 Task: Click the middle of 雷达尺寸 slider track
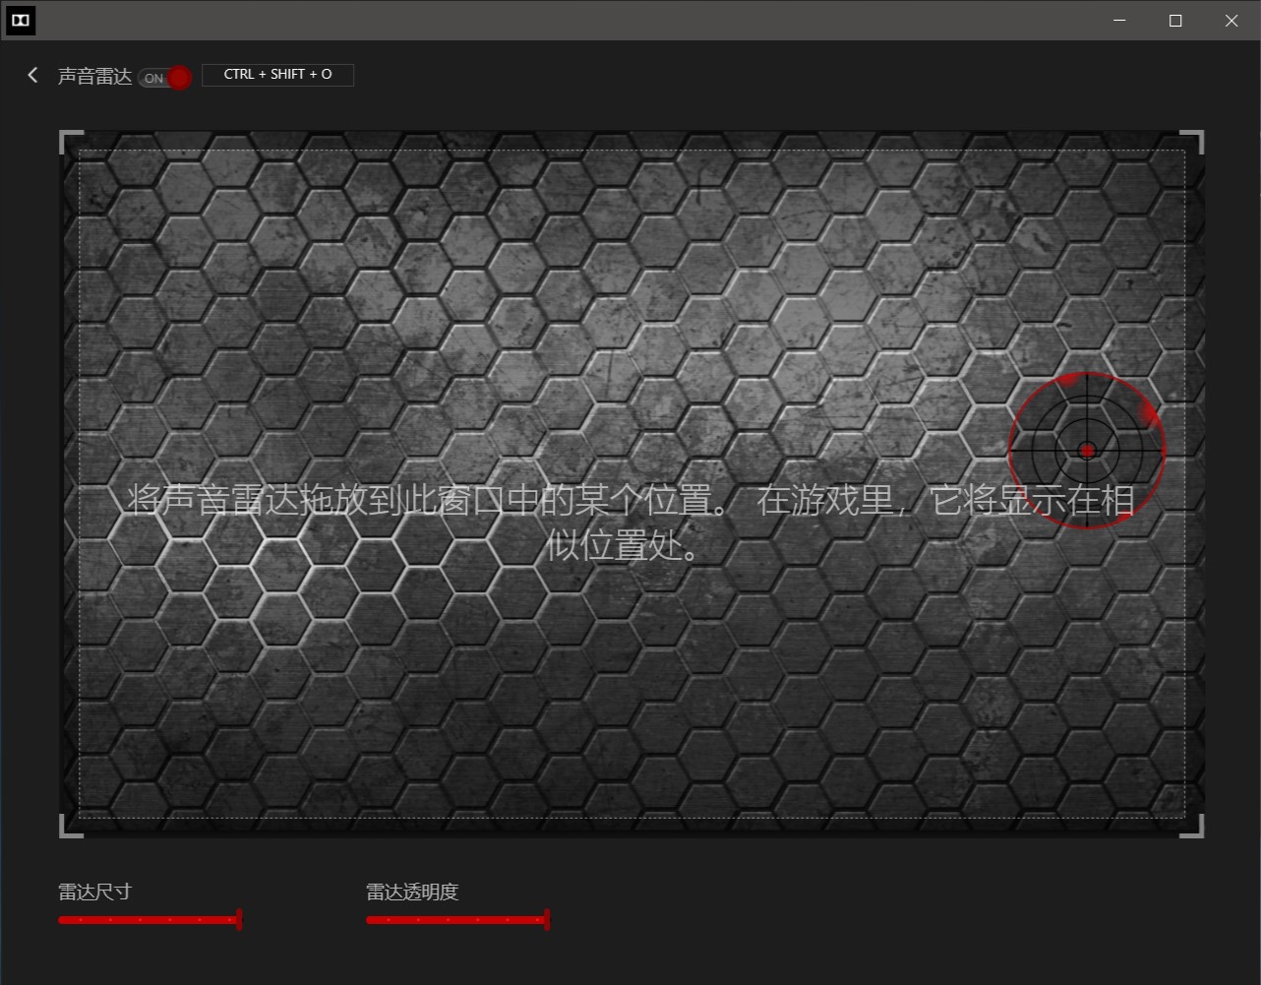[x=148, y=920]
